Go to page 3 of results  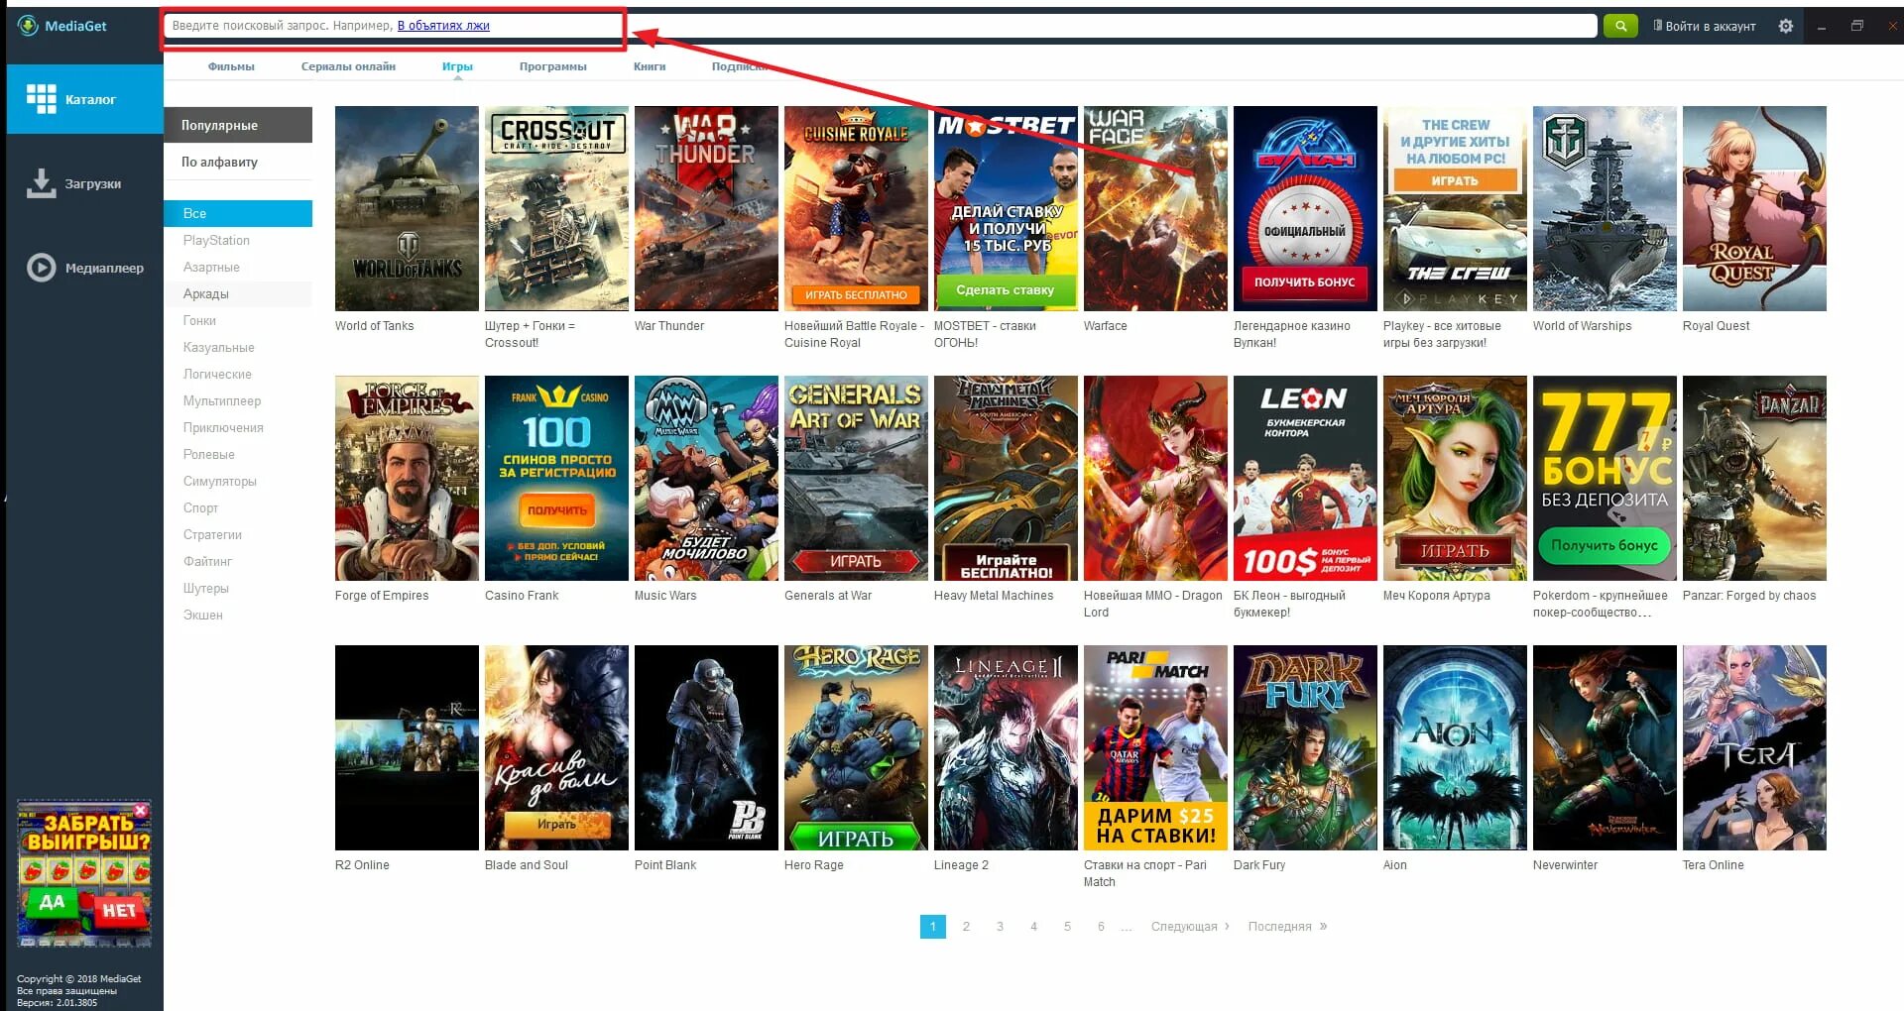[1000, 926]
